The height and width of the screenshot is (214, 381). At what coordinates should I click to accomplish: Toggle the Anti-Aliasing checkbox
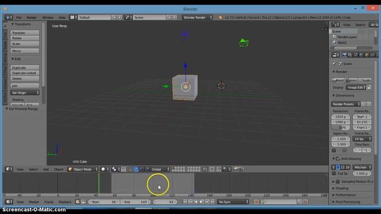coord(338,159)
